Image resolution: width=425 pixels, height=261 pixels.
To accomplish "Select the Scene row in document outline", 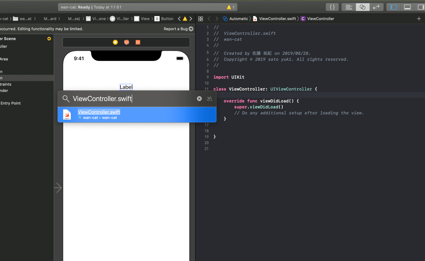I will (x=27, y=39).
